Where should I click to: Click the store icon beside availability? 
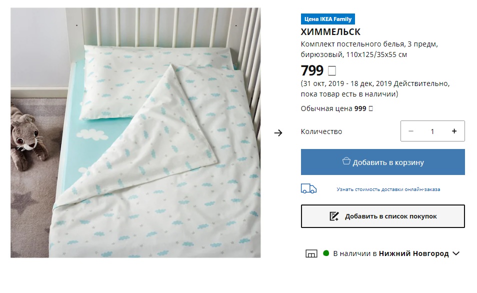tap(311, 254)
